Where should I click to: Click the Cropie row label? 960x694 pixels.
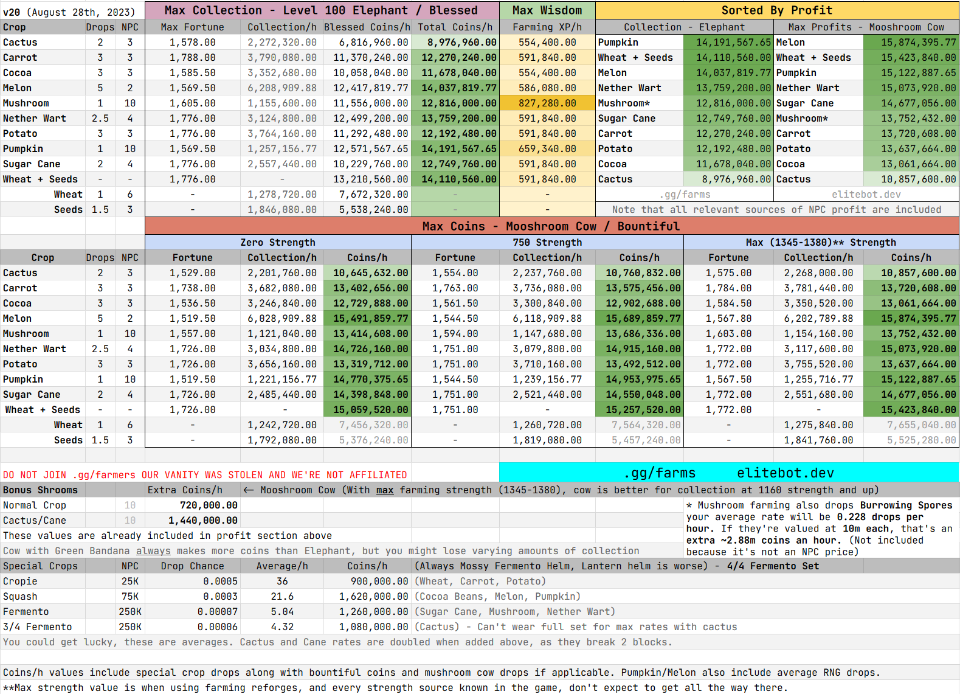[20, 581]
